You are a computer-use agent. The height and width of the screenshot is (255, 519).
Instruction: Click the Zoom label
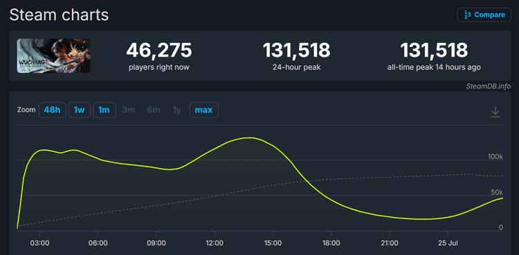tap(26, 110)
